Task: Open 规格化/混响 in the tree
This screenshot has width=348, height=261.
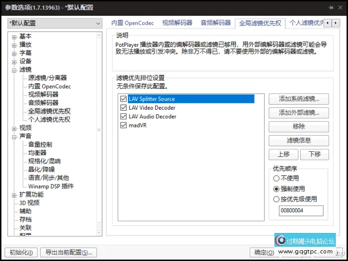Action: tap(44, 161)
